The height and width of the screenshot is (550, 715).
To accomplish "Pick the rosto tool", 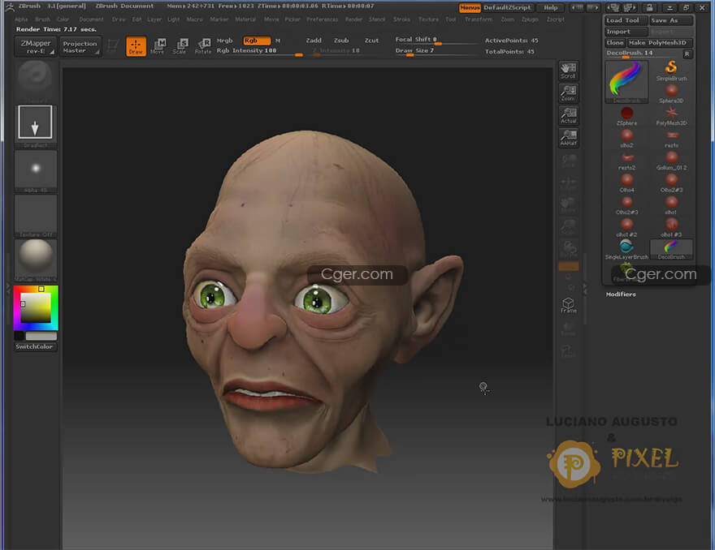I will coord(671,139).
